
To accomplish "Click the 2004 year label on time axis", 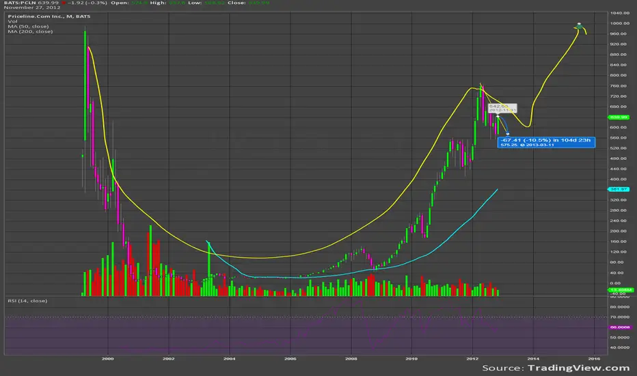I will click(x=229, y=359).
